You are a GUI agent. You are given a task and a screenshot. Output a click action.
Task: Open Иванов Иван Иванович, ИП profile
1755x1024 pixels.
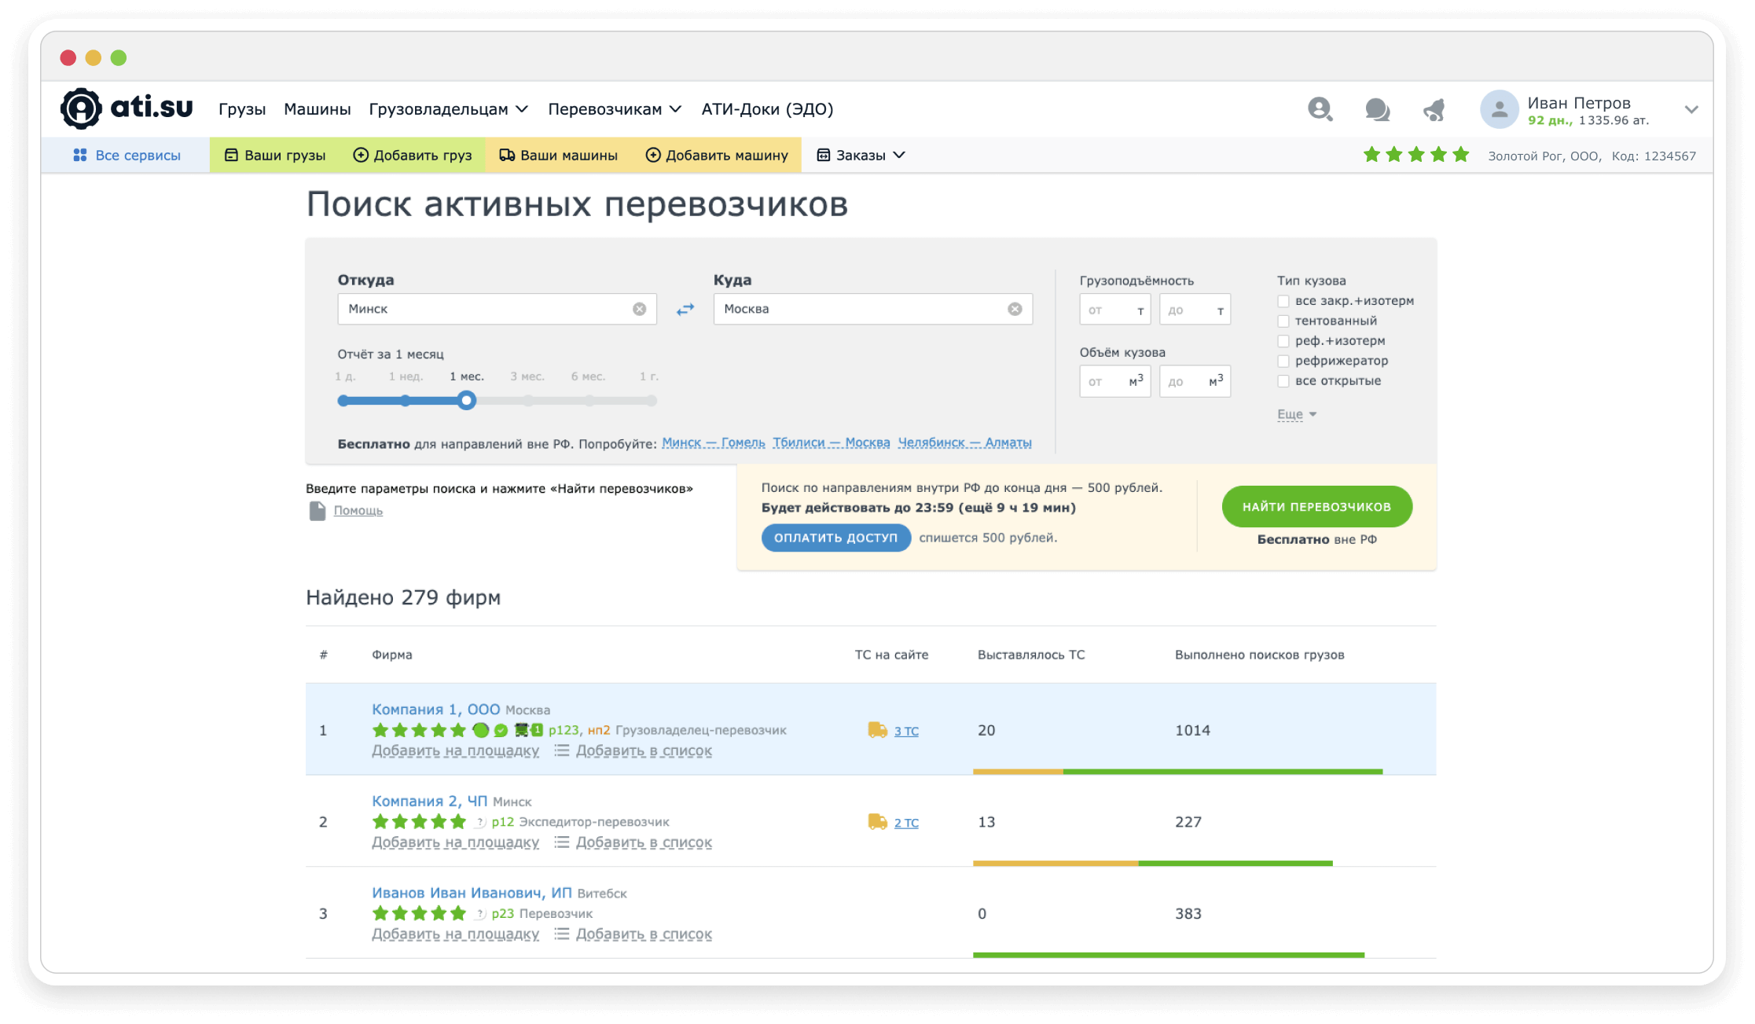click(x=472, y=894)
